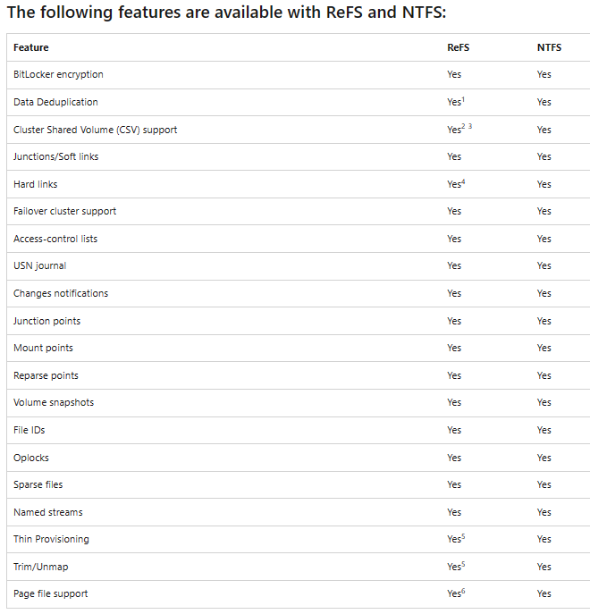
Task: Click the "ReFS" column header
Action: tap(458, 47)
